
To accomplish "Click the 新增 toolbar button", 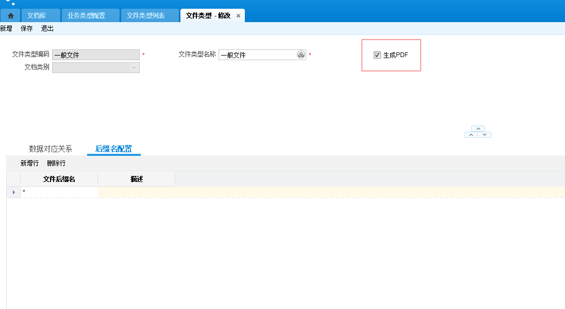I will 6,29.
